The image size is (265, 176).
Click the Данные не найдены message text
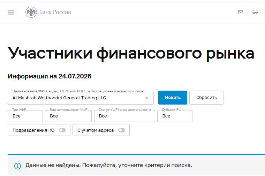pyautogui.click(x=109, y=165)
